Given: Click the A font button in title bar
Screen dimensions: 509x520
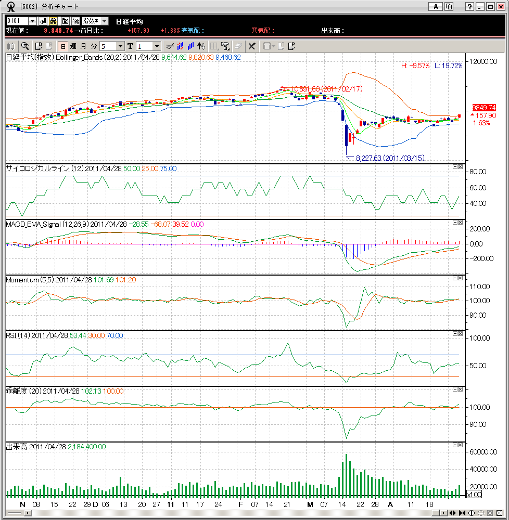Looking at the screenshot, I should pos(435,7).
